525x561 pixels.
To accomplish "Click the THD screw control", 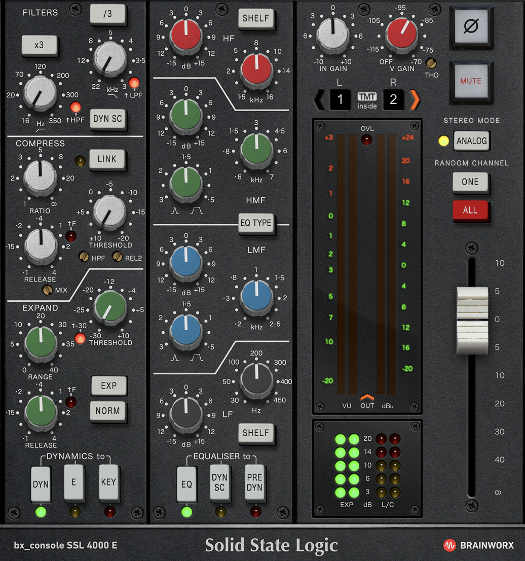I will 431,64.
